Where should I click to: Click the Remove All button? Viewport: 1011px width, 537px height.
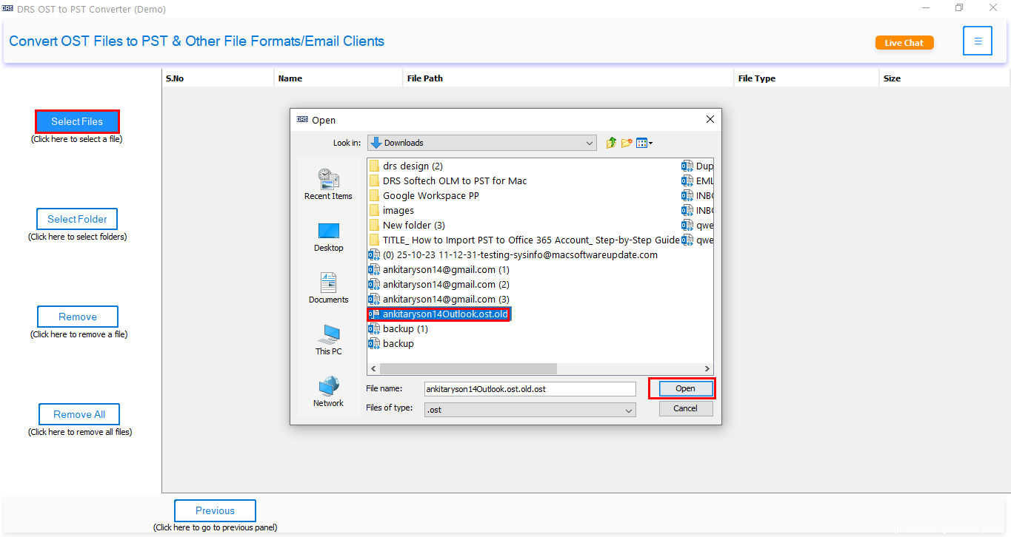pyautogui.click(x=79, y=414)
